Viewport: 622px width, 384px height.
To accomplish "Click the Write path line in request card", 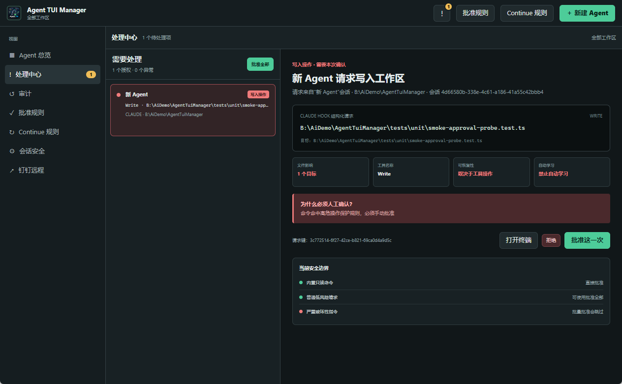I will (197, 105).
